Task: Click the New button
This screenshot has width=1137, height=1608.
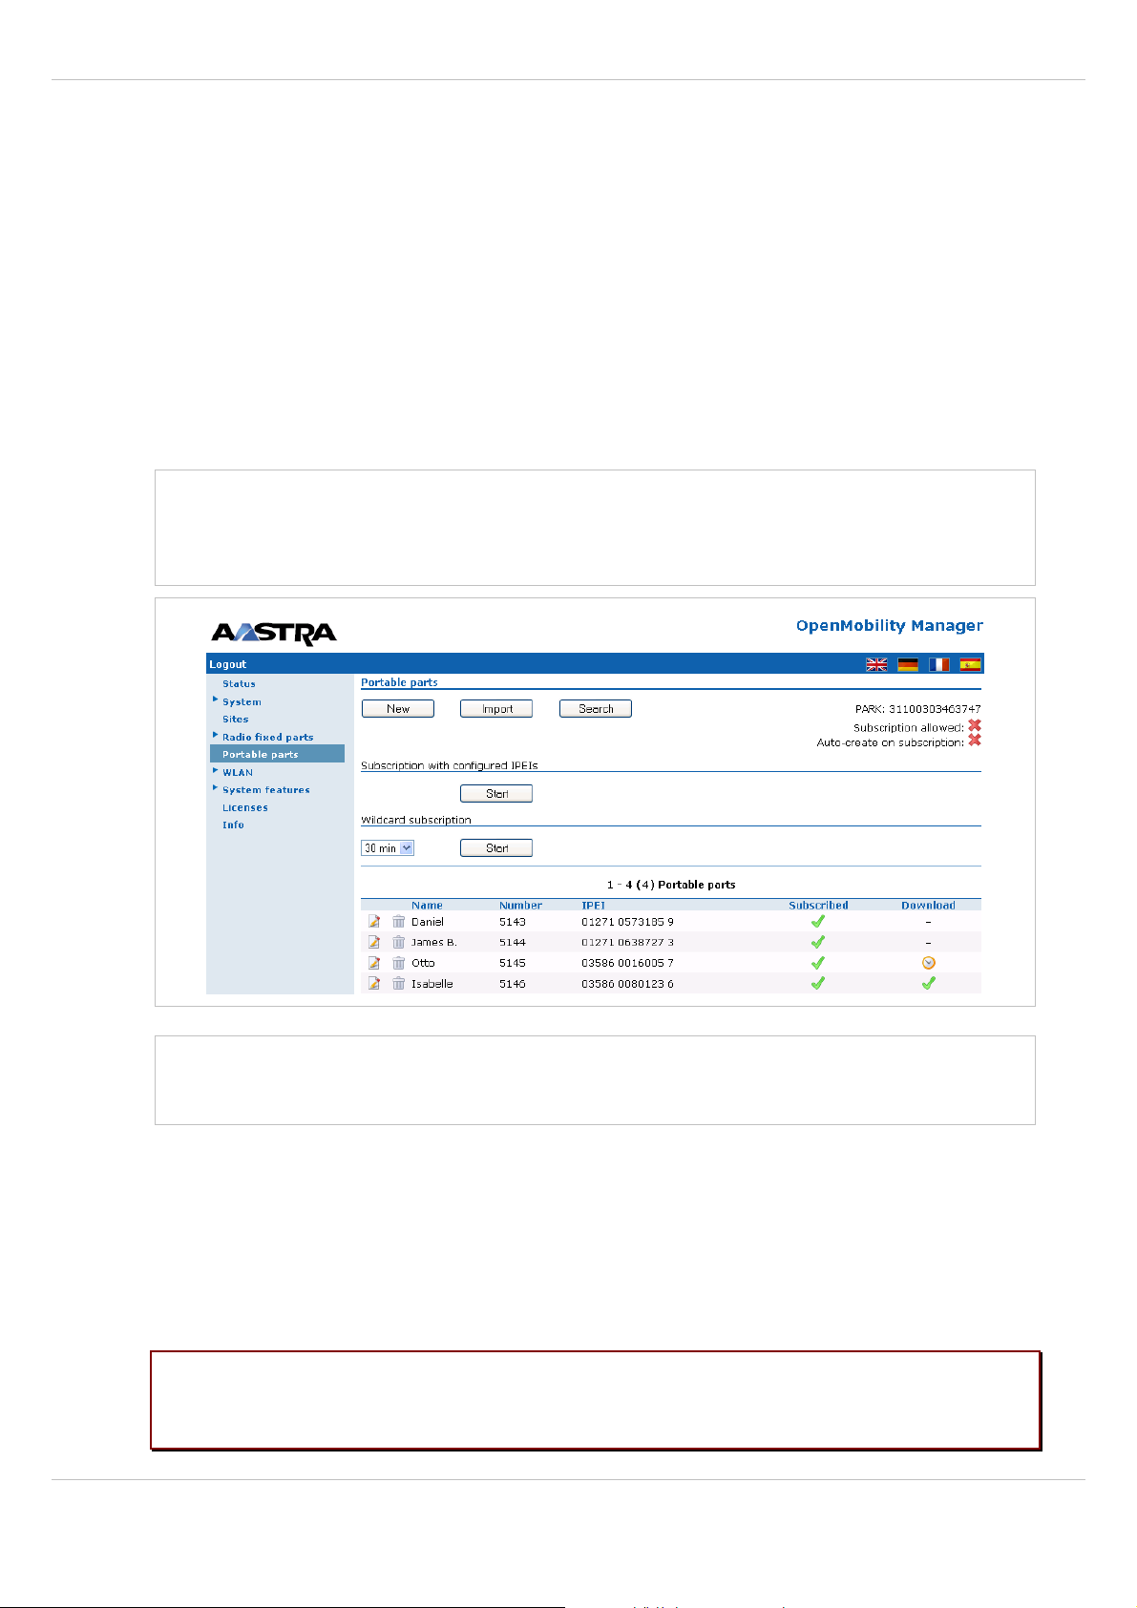Action: tap(398, 708)
